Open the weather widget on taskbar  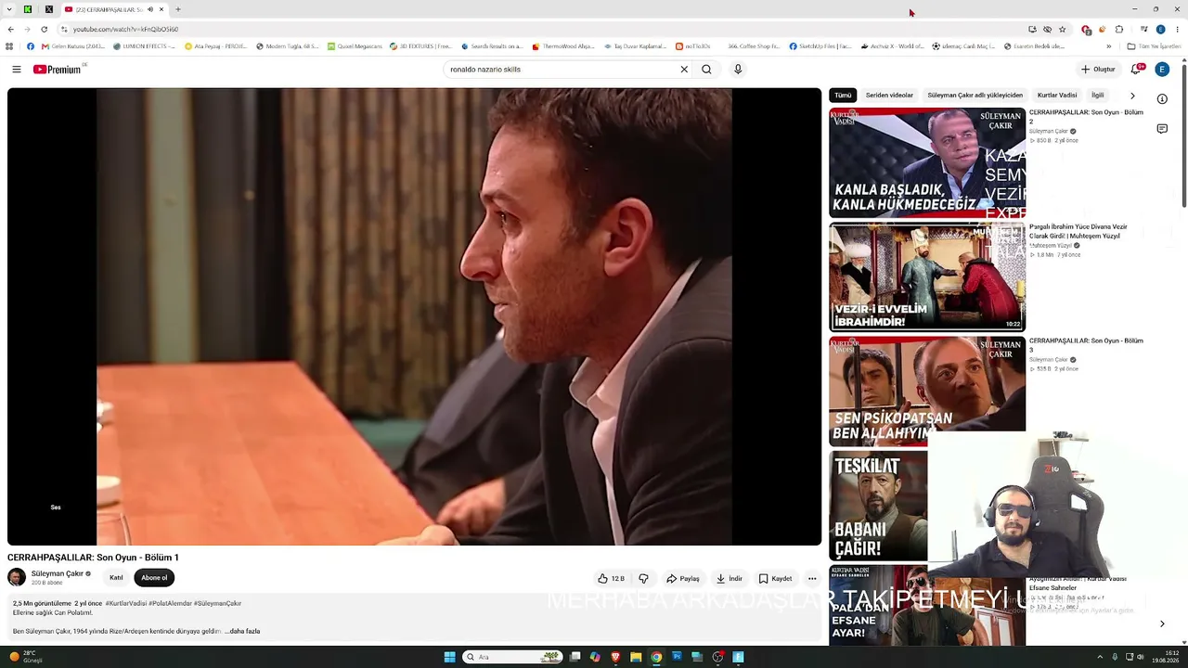coord(26,657)
